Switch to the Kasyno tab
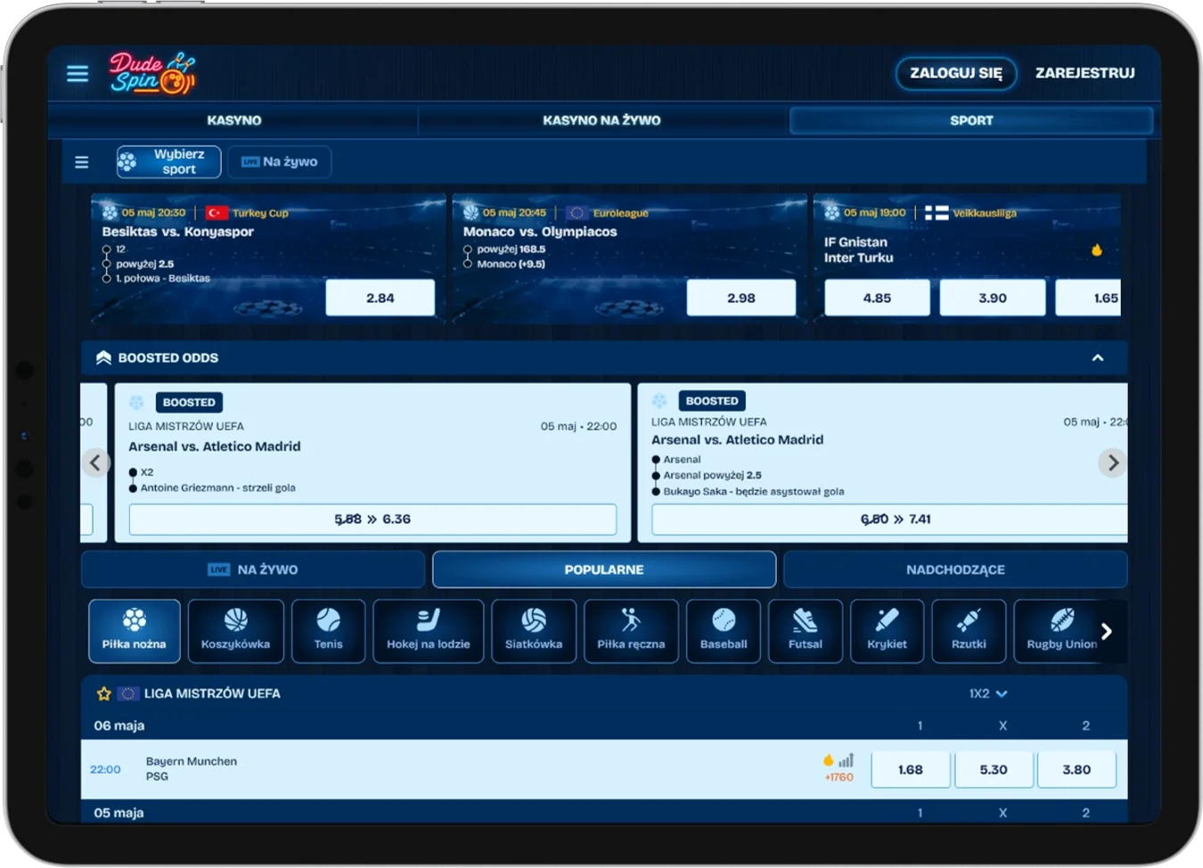Viewport: 1203px width, 868px height. (x=234, y=120)
